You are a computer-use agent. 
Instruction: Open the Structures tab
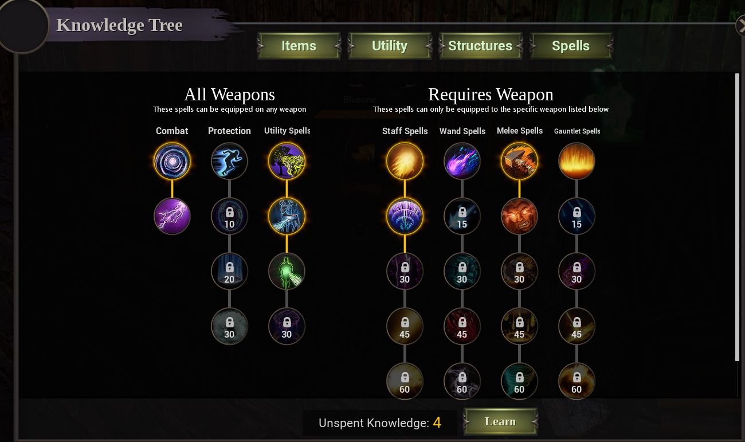pos(480,46)
